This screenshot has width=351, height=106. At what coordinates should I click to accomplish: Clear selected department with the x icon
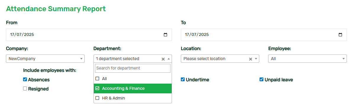tap(163, 59)
